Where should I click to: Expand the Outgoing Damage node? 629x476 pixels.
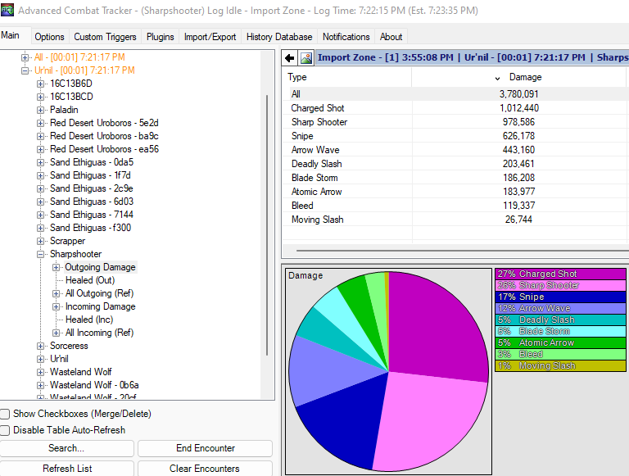pos(57,267)
